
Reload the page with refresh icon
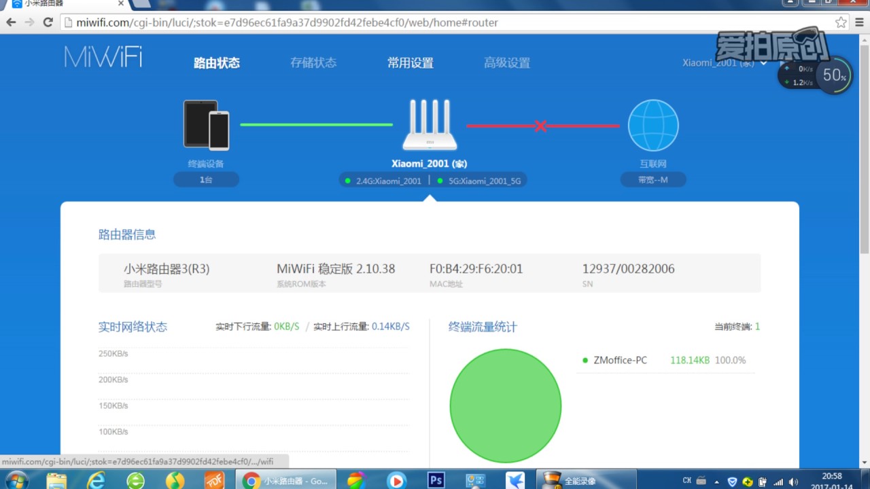click(48, 22)
